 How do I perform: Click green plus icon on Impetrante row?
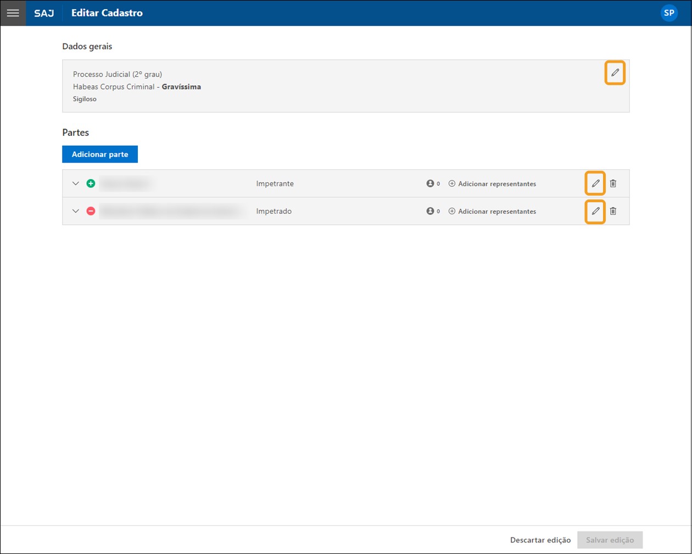tap(91, 184)
